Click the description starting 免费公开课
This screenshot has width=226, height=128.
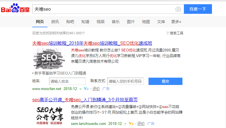tap(127, 113)
